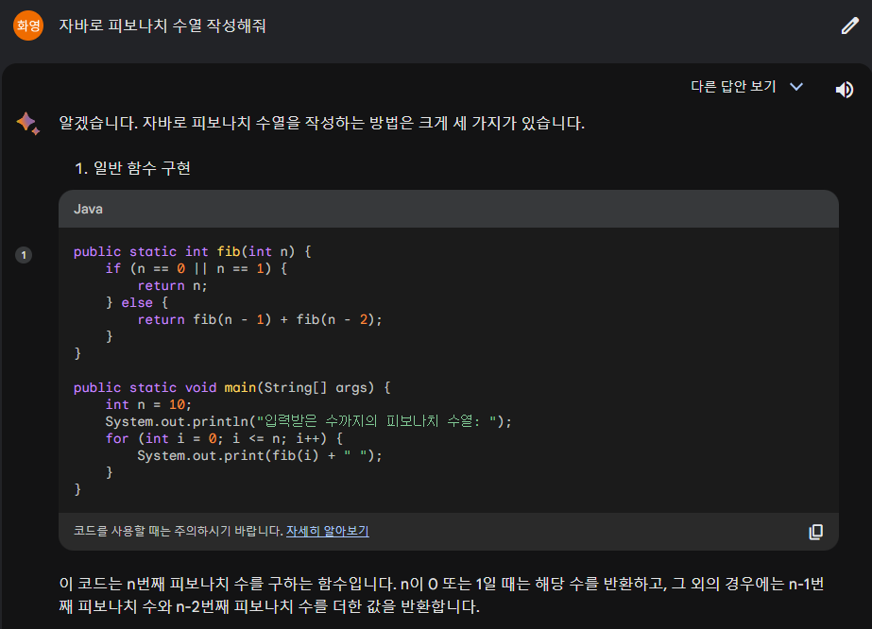The width and height of the screenshot is (872, 629).
Task: Click code line public static void main
Action: pos(231,387)
